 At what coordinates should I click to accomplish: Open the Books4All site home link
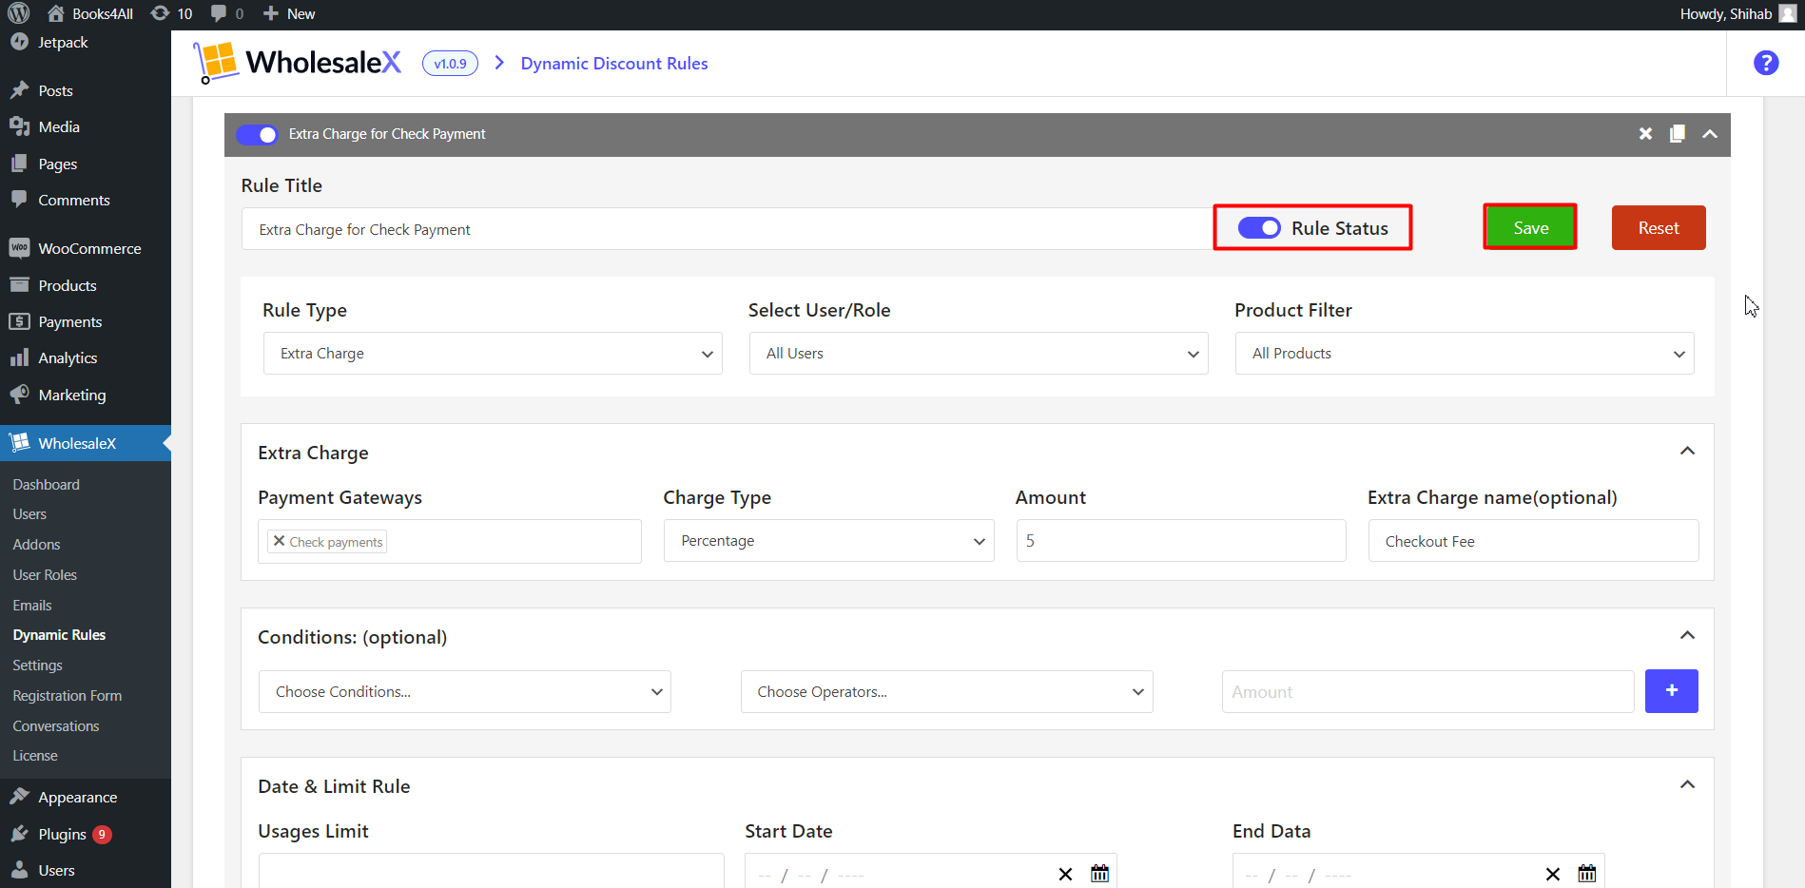click(90, 13)
